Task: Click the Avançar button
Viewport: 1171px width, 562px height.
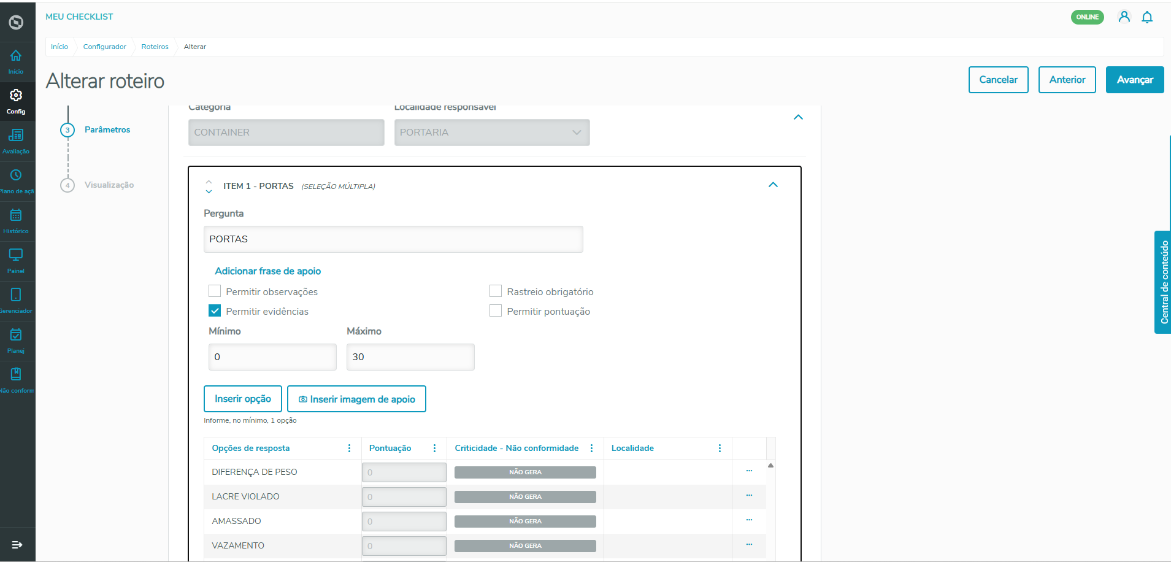Action: pos(1135,80)
